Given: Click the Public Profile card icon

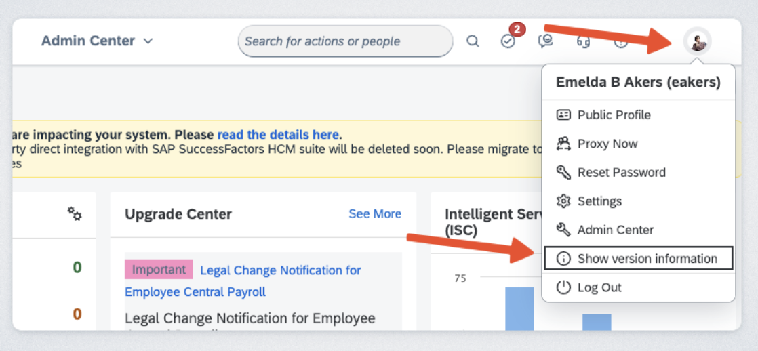Looking at the screenshot, I should tap(563, 115).
